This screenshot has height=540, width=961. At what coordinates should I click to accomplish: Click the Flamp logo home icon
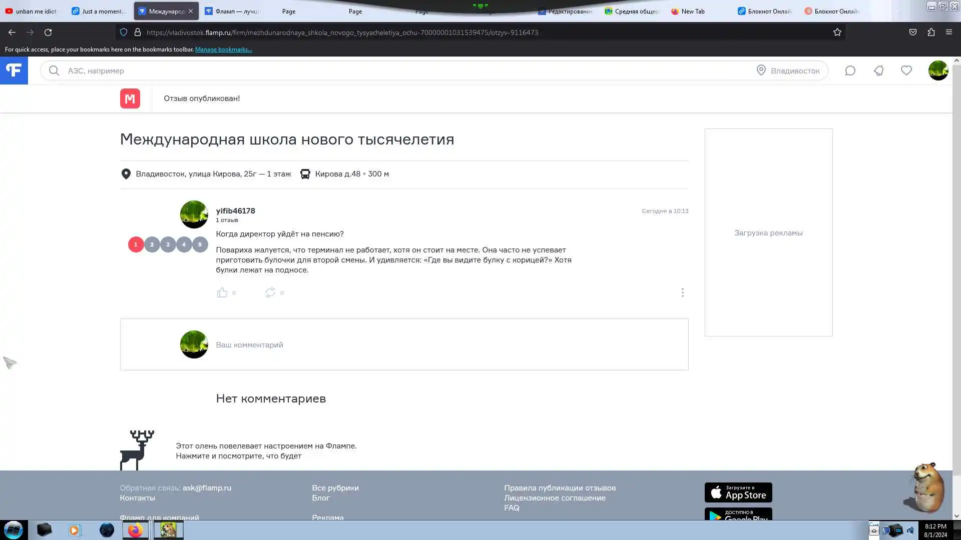(x=14, y=70)
